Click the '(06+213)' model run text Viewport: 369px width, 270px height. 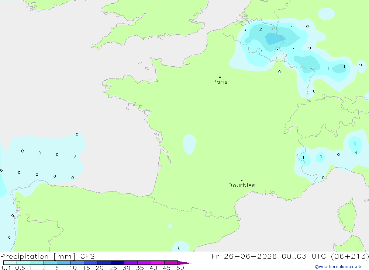(x=350, y=256)
